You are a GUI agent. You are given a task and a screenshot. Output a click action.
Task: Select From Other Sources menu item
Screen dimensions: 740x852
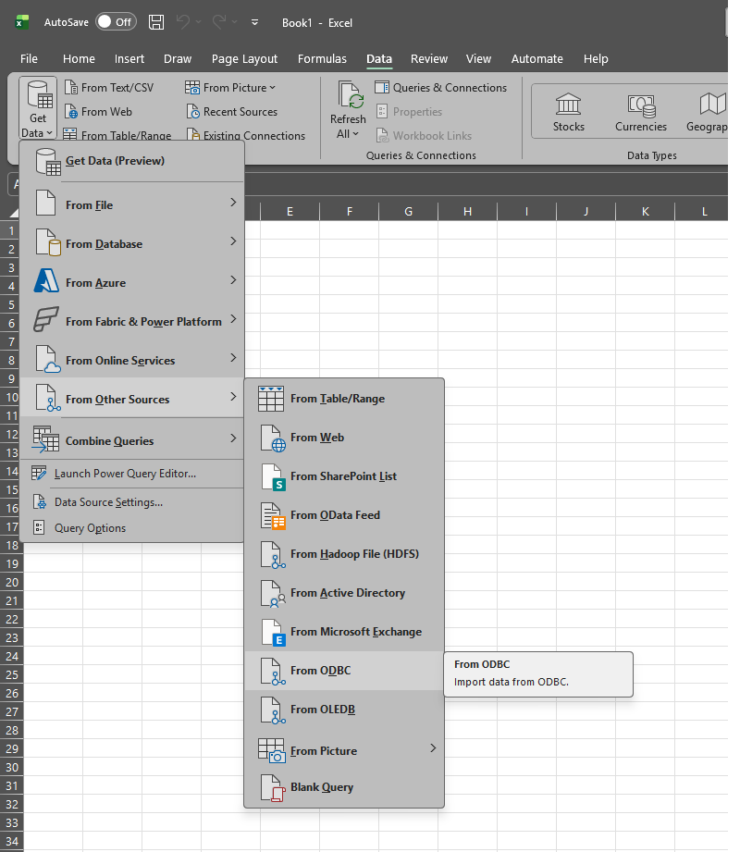click(132, 400)
